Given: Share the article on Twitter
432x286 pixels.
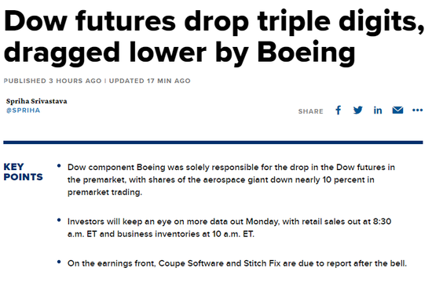Looking at the screenshot, I should point(358,110).
